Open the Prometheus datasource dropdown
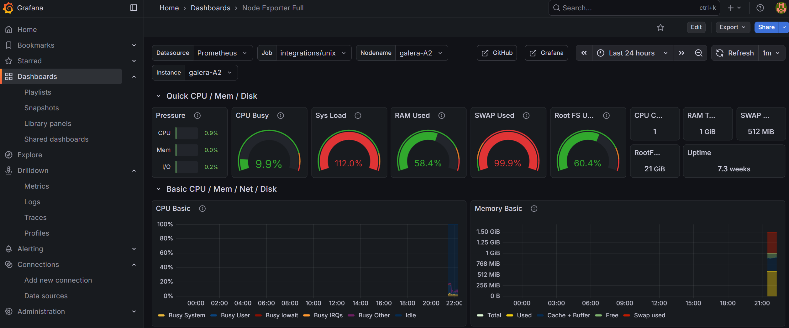 click(x=222, y=53)
